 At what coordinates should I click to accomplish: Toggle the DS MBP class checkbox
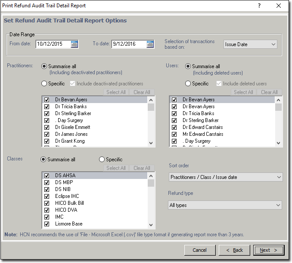coord(47,182)
